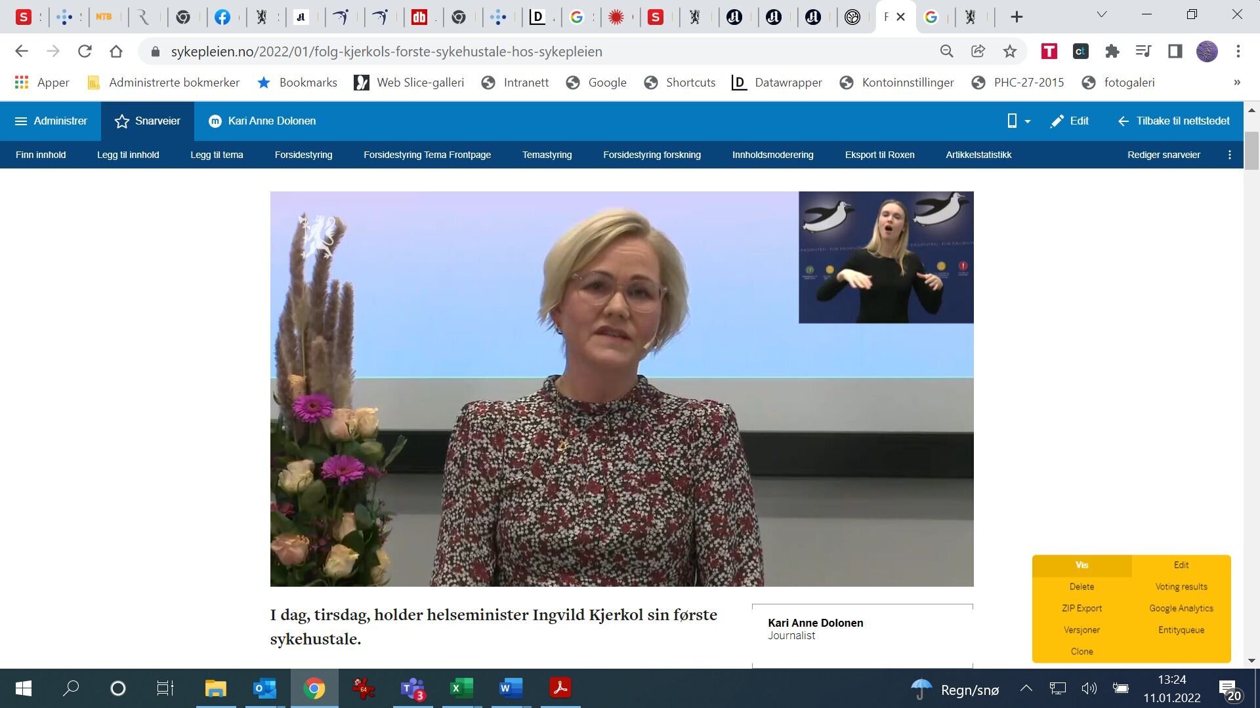Open Microsoft Teams from the taskbar

coord(413,688)
